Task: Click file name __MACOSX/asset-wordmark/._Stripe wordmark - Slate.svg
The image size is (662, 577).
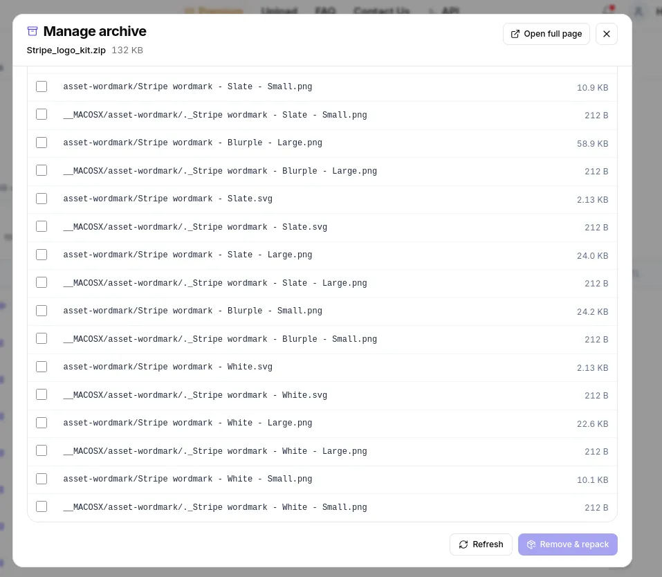Action: pos(195,227)
